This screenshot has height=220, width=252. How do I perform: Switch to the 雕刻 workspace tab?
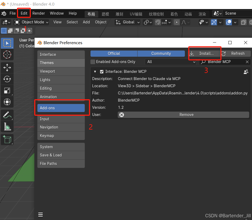tap(119, 14)
